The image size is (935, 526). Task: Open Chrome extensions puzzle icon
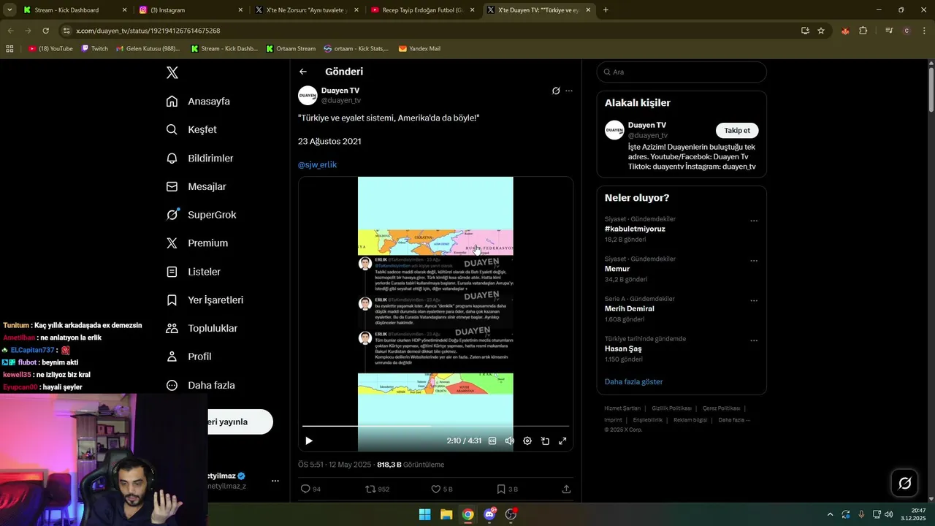(863, 31)
